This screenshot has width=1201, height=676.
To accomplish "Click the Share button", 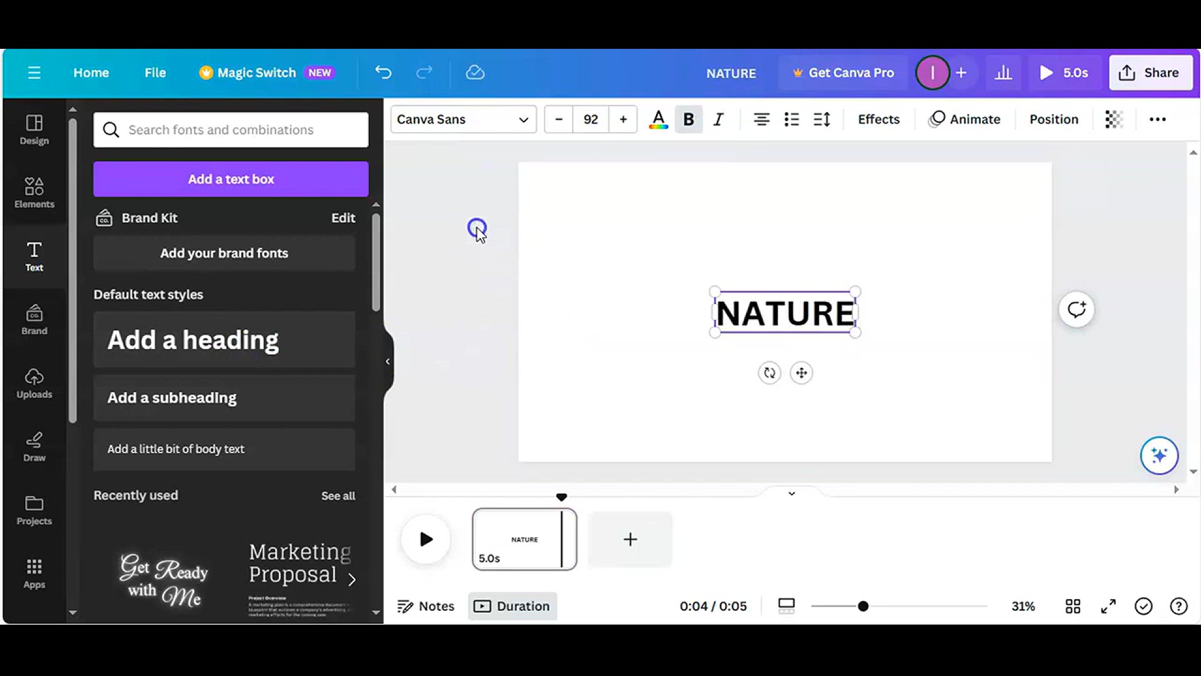I will click(1150, 73).
